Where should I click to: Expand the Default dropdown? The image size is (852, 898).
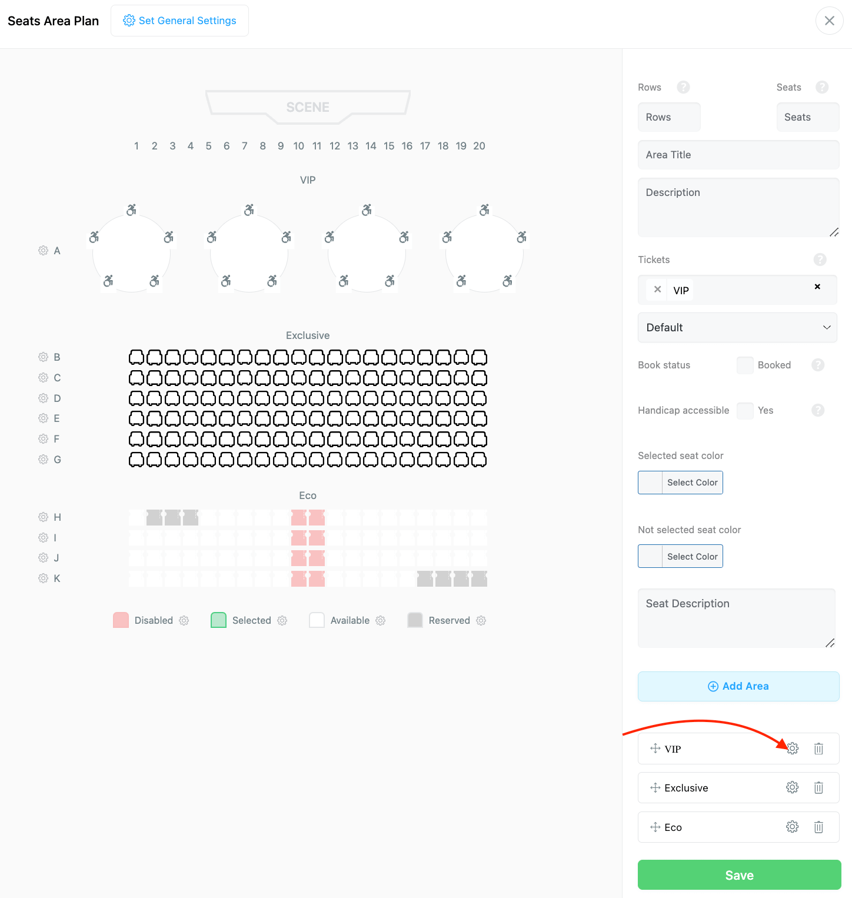pos(737,328)
